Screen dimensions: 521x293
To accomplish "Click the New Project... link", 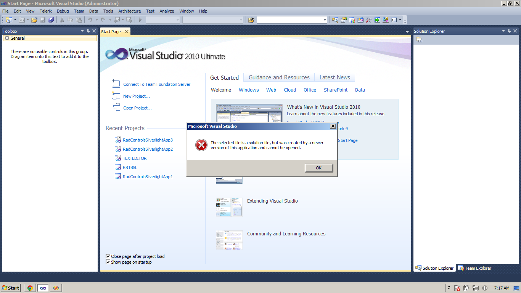I will click(137, 96).
